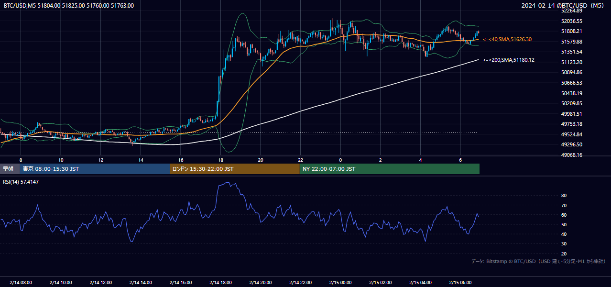Click the '2/14 18:00' time axis label

220,282
